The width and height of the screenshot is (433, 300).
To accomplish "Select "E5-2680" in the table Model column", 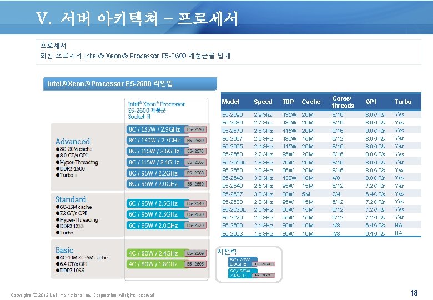I will 233,122.
